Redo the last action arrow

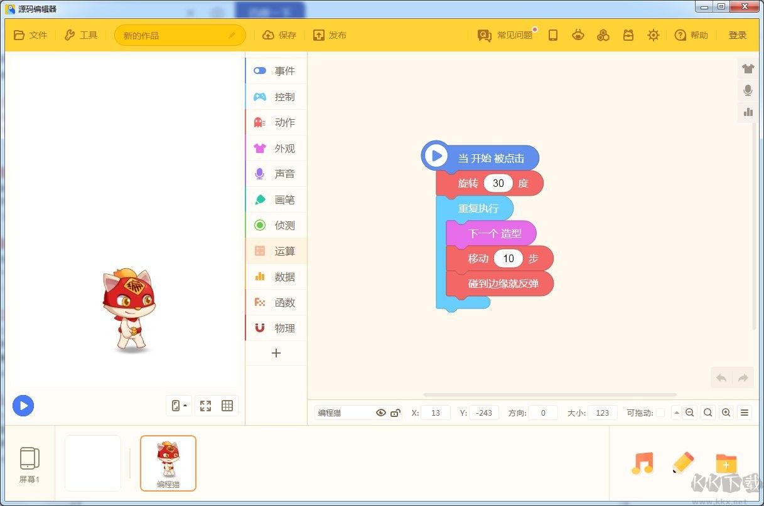point(743,378)
